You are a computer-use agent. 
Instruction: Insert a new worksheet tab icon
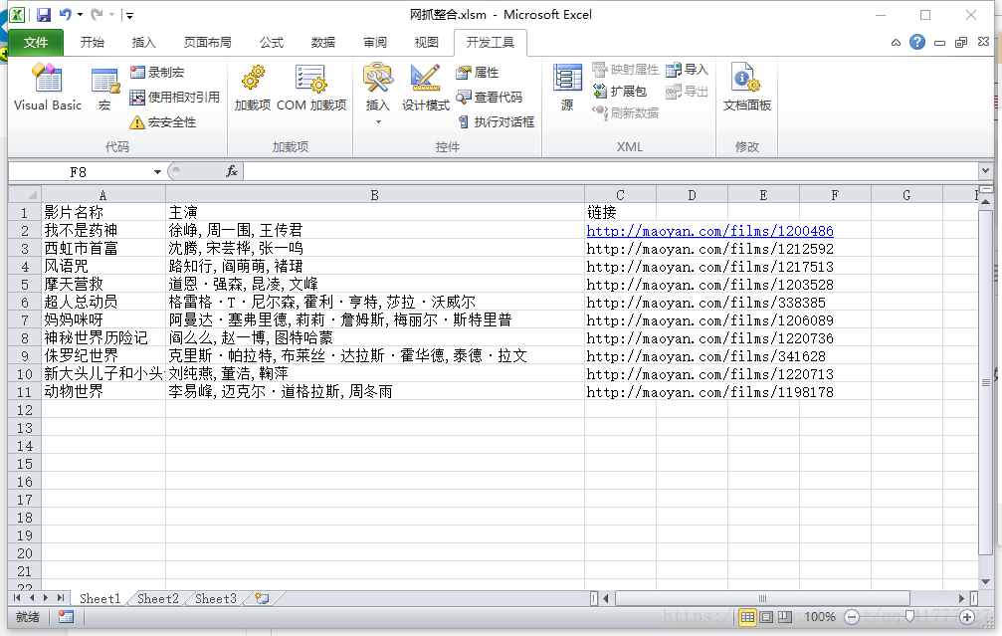coord(262,599)
